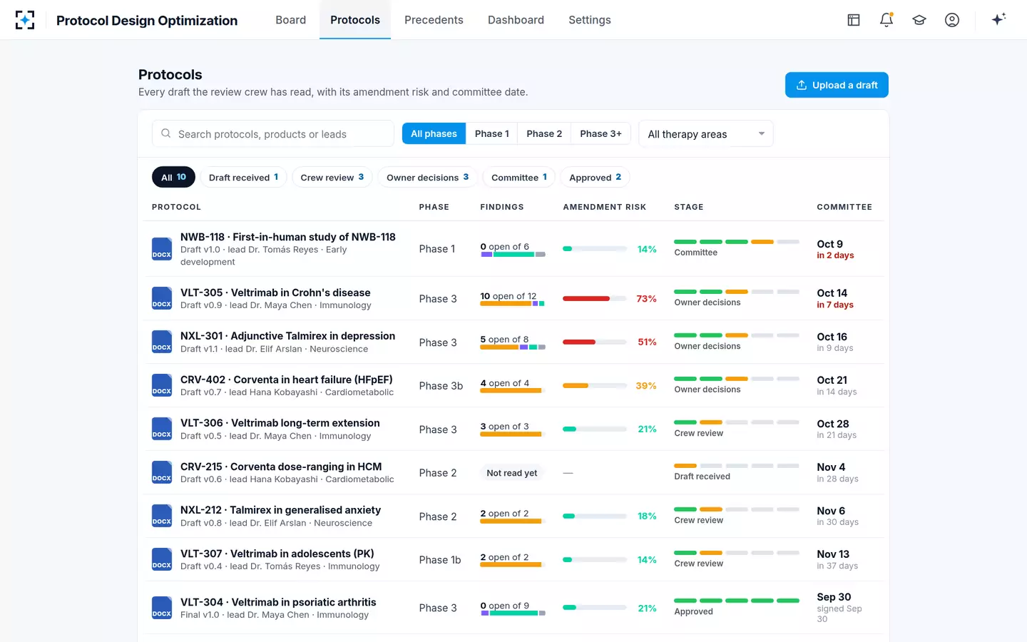Click the DOCX icon for CRV-215
Image resolution: width=1027 pixels, height=642 pixels.
pos(162,472)
